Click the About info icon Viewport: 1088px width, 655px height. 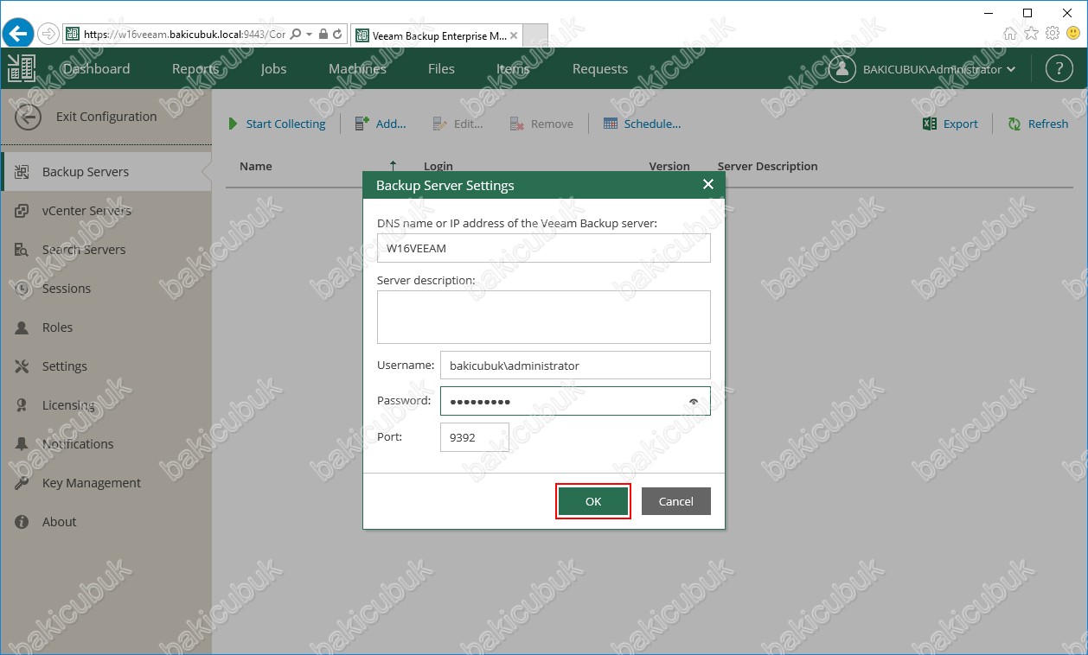pyautogui.click(x=22, y=522)
